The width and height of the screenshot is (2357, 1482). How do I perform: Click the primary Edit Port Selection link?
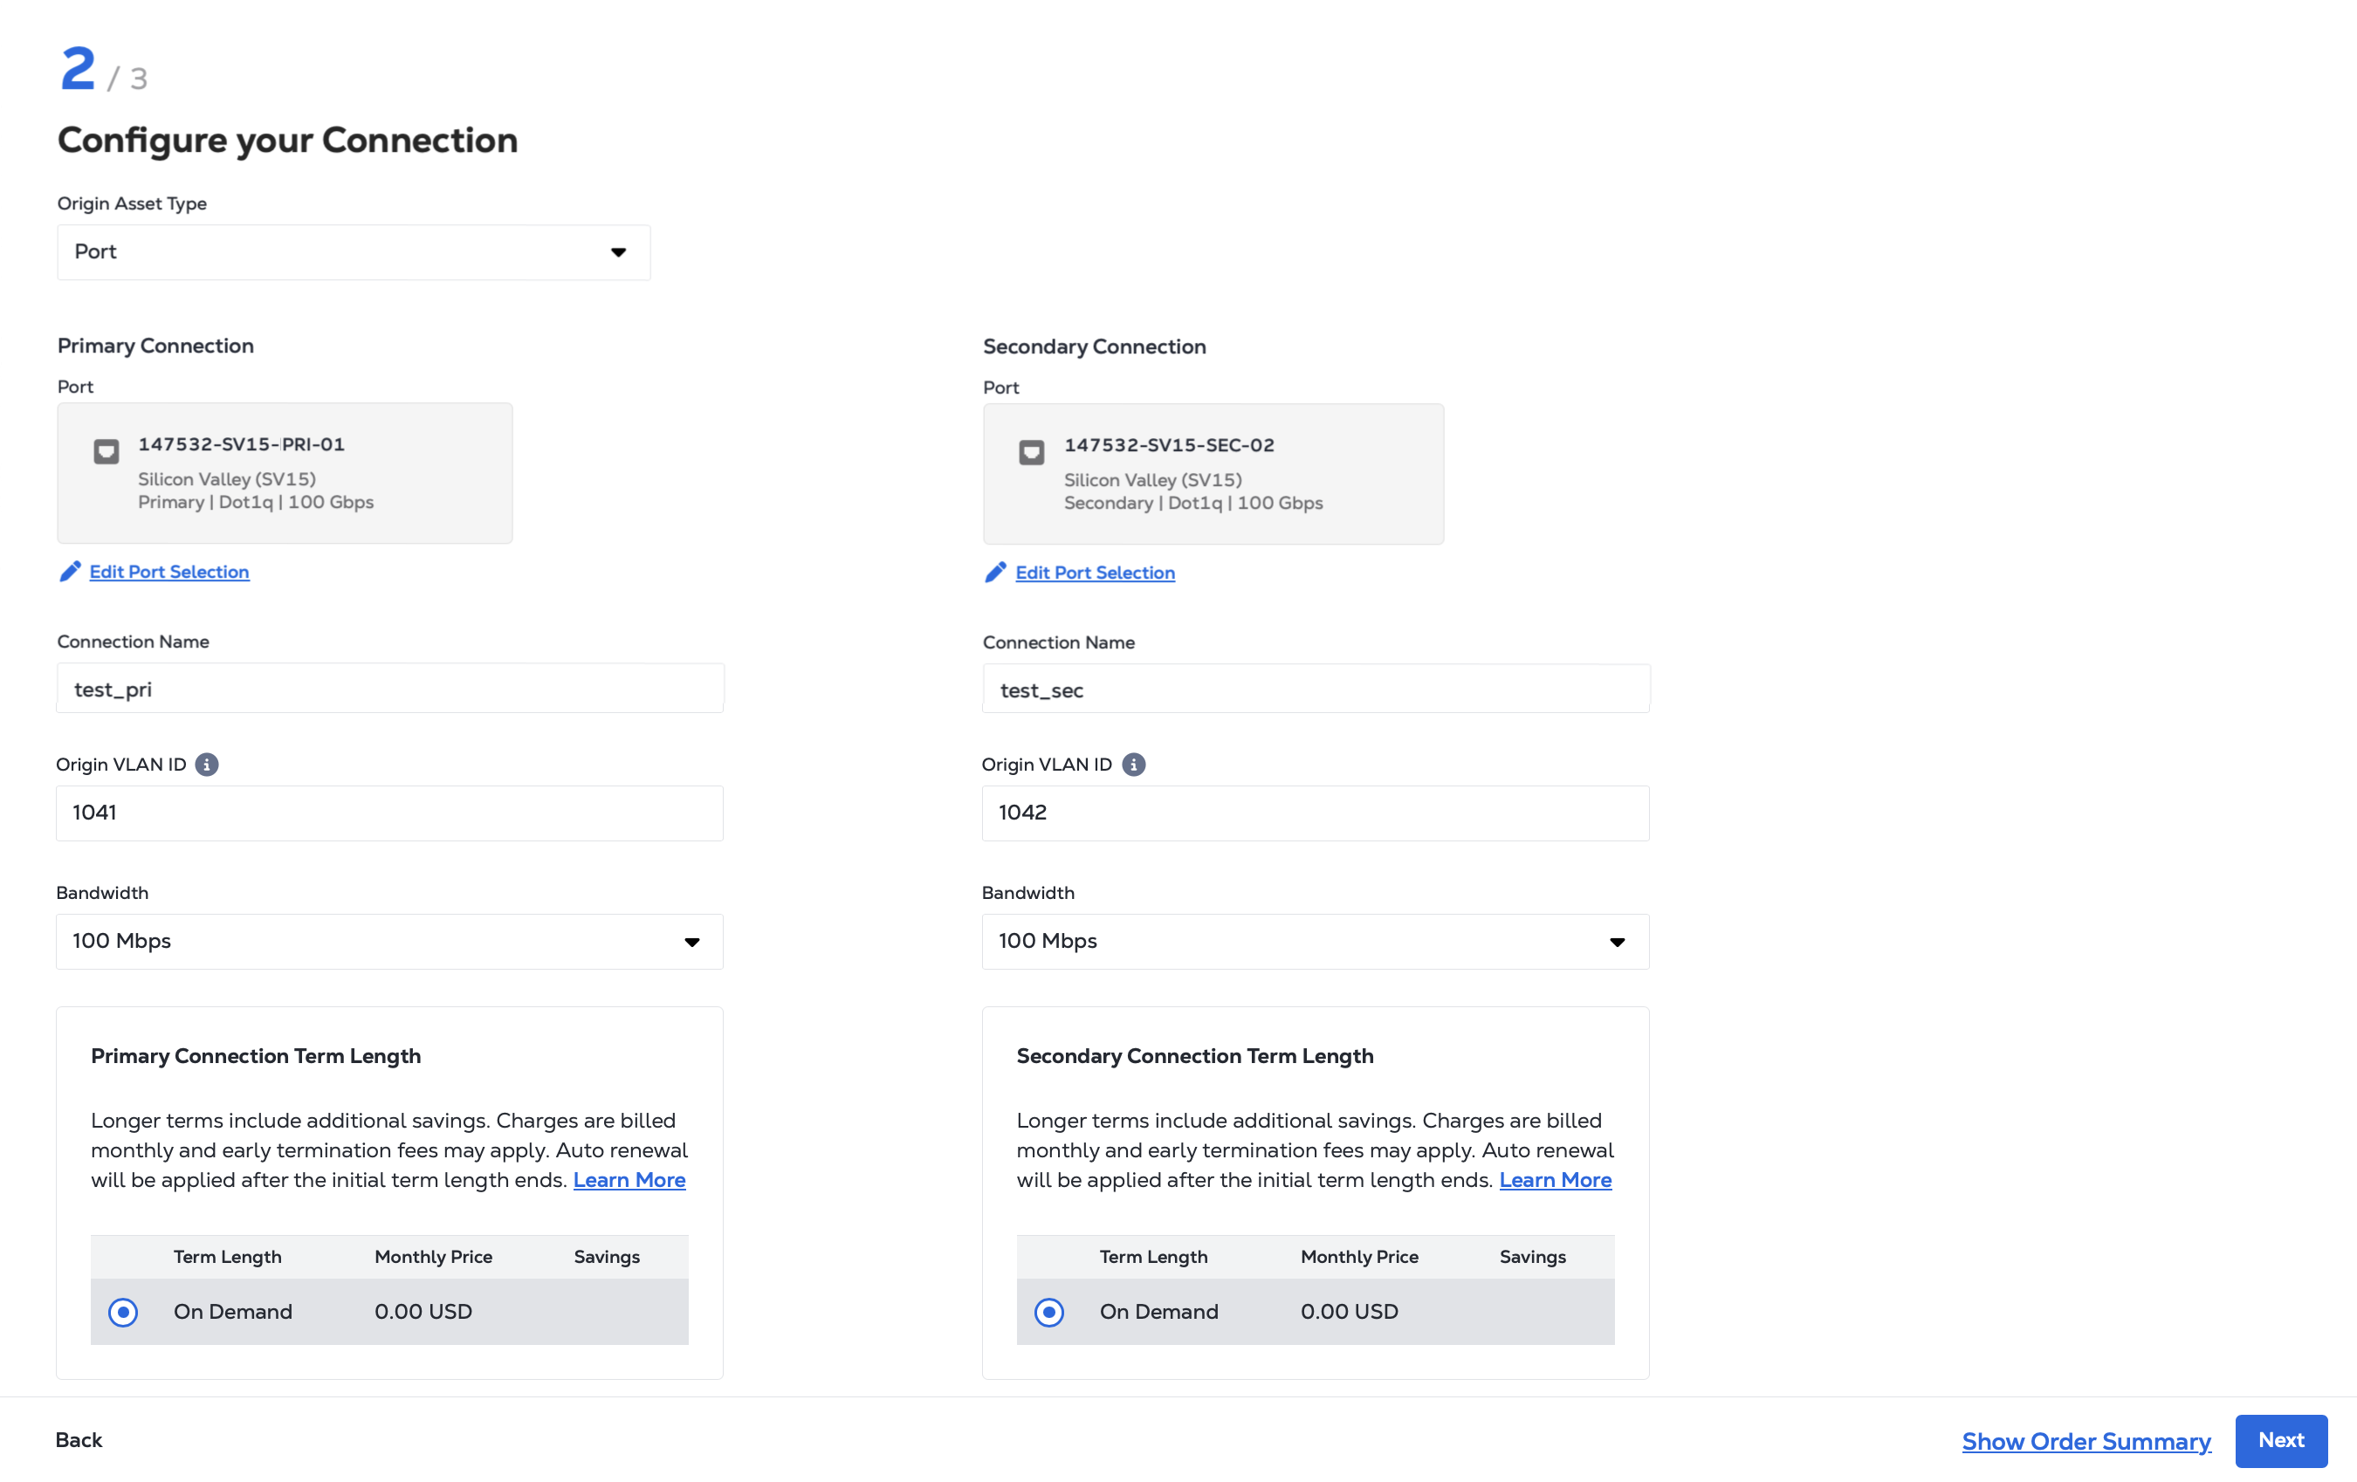click(x=169, y=572)
